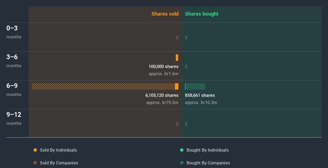This screenshot has height=168, width=328.
Task: Click the orange Sold By Individuals legend dot
Action: 35,150
